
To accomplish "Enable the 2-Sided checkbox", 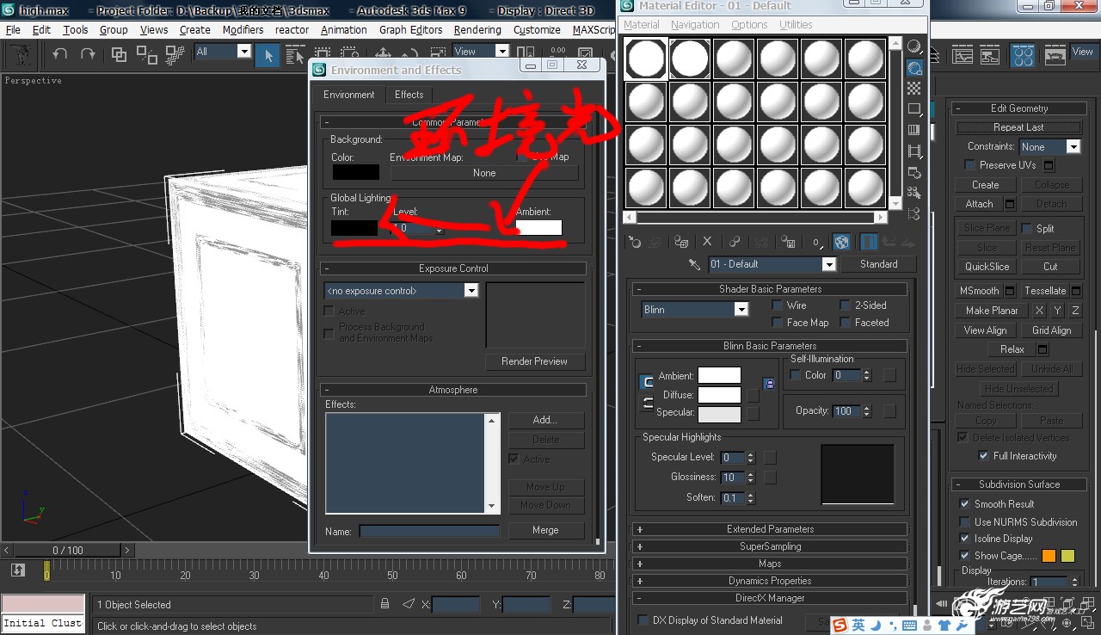I will pyautogui.click(x=845, y=305).
